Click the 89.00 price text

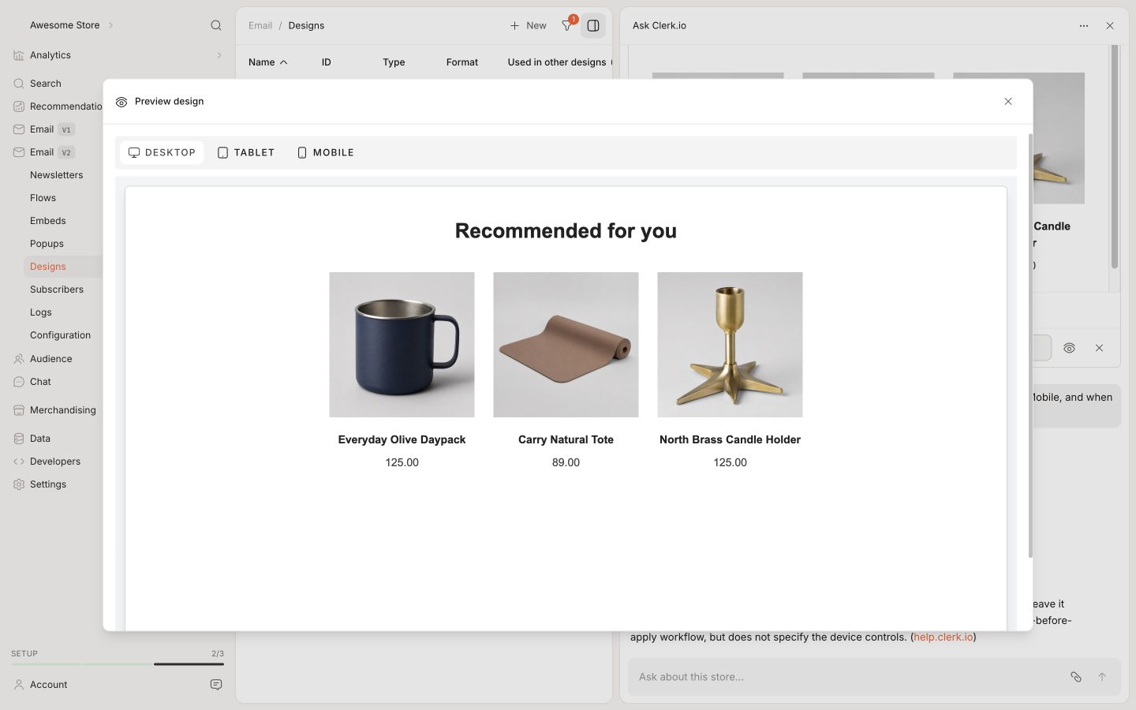click(x=566, y=462)
